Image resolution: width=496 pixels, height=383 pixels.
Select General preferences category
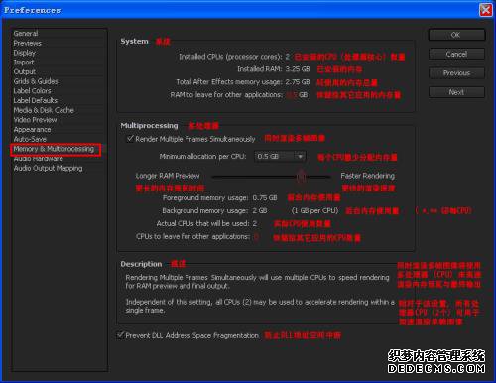click(x=26, y=34)
